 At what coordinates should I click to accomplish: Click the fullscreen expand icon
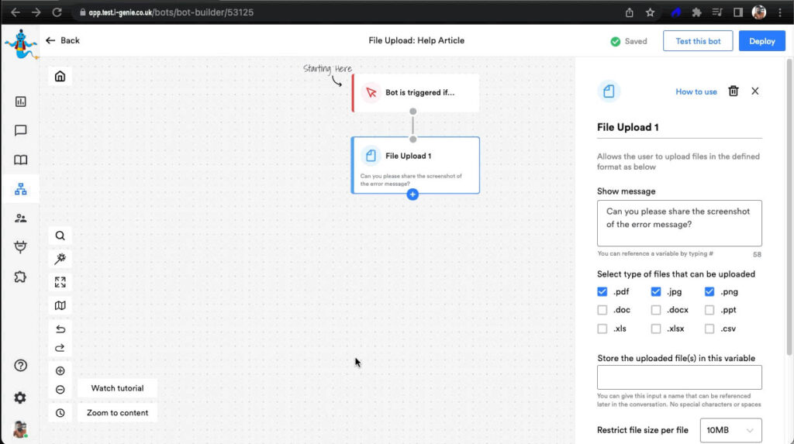(x=60, y=282)
